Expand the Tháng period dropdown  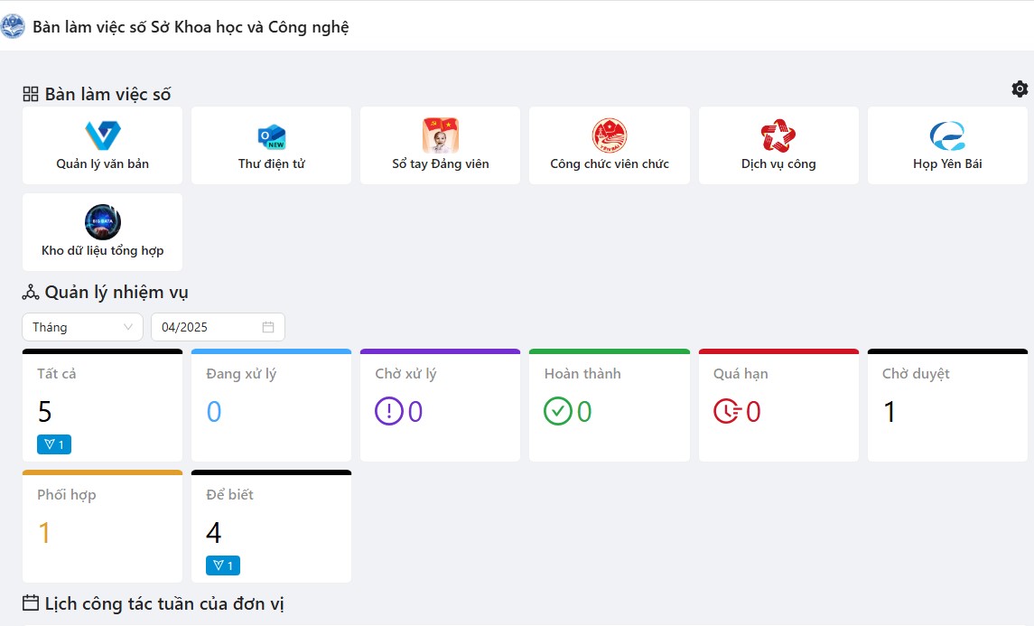82,327
